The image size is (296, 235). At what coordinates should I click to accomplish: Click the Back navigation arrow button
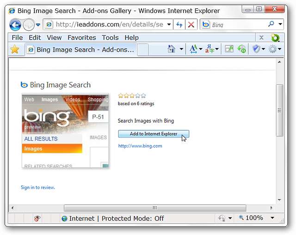[x=15, y=25]
